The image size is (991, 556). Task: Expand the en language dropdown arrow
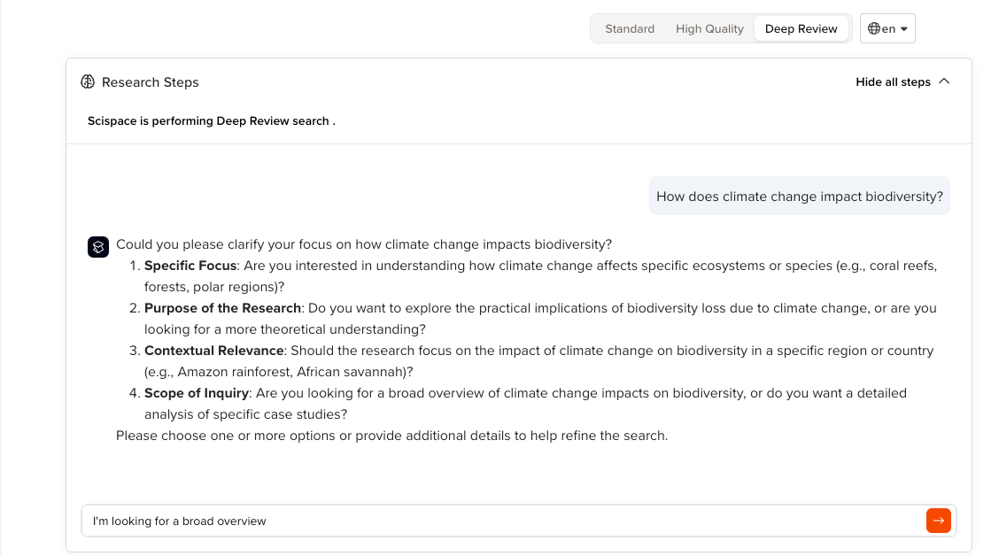pos(903,28)
